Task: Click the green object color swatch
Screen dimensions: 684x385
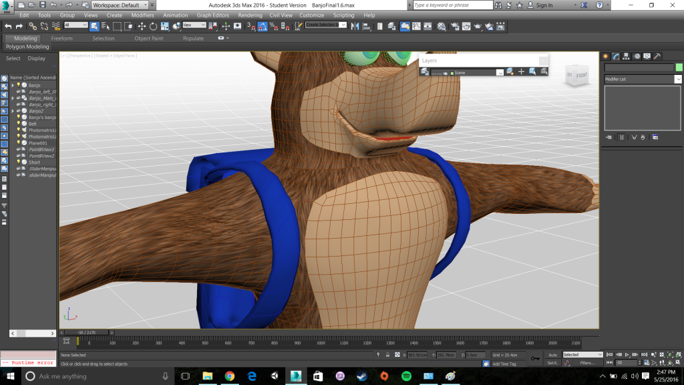Action: pyautogui.click(x=679, y=68)
